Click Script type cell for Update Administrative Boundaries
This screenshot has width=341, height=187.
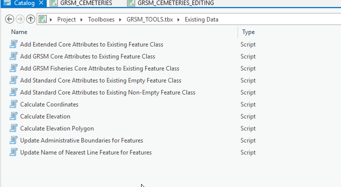pos(248,140)
